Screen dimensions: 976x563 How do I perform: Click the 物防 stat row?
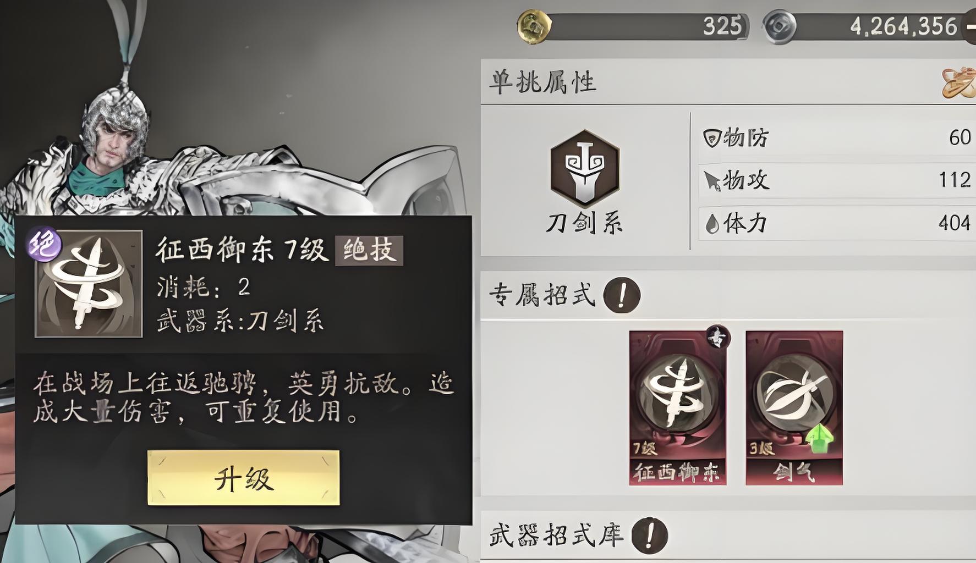point(837,137)
